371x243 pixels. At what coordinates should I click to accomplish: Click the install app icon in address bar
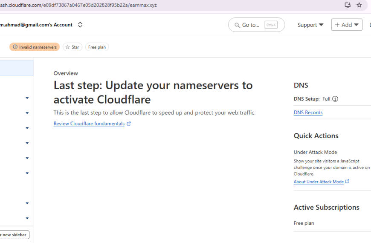tap(348, 5)
